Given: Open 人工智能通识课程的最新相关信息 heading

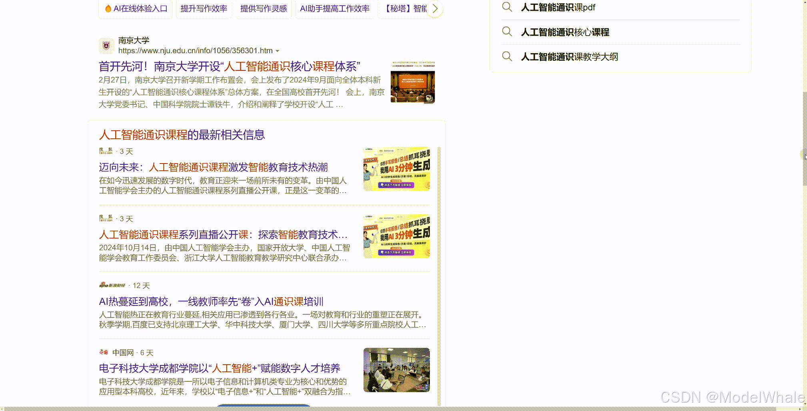Looking at the screenshot, I should click(x=182, y=135).
